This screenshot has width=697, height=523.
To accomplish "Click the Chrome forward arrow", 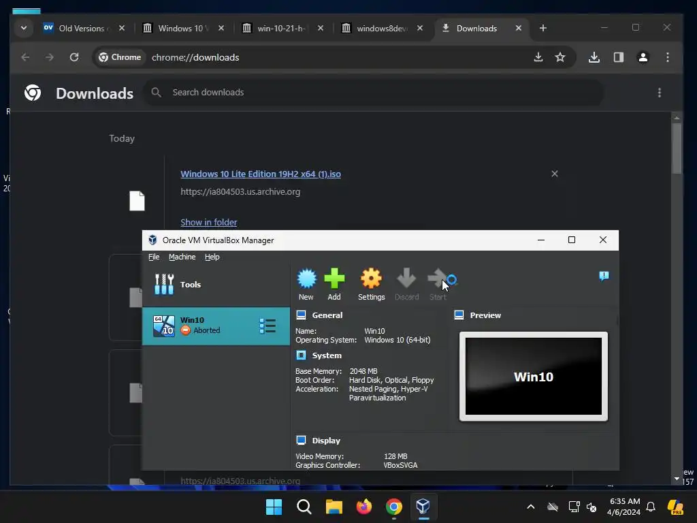I will coord(49,57).
